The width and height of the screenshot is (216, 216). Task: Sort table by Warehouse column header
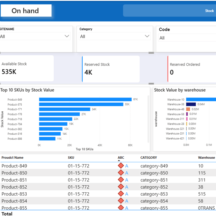coord(207,158)
